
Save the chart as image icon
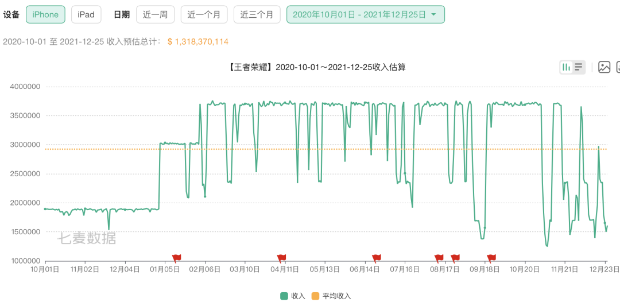click(x=604, y=67)
